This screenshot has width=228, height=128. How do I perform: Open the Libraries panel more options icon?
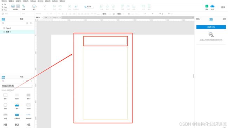click(x=31, y=81)
